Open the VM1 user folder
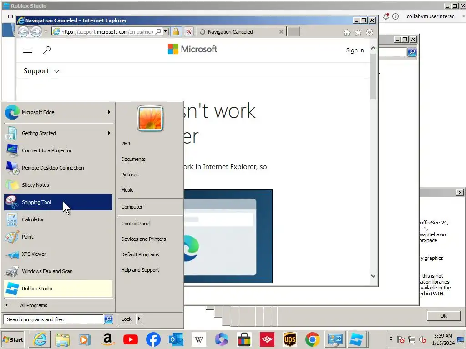This screenshot has width=466, height=349. [126, 144]
